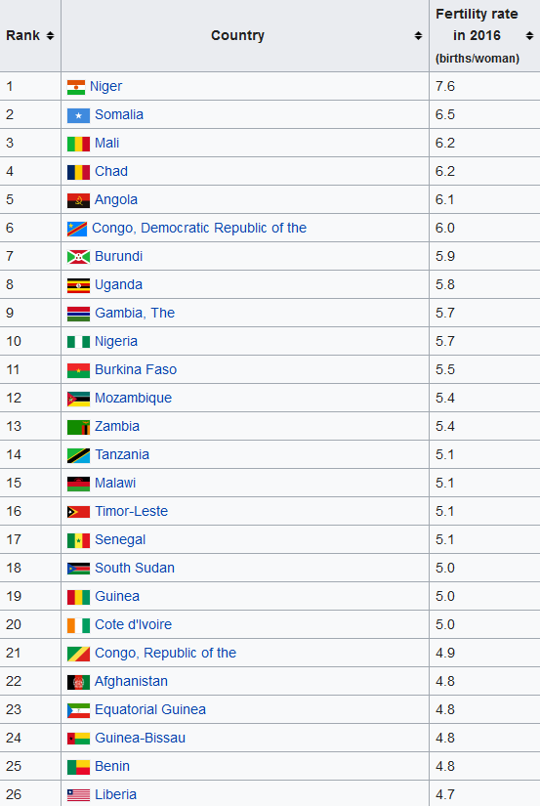Follow the Gambia, The link
540x806 pixels.
point(135,313)
